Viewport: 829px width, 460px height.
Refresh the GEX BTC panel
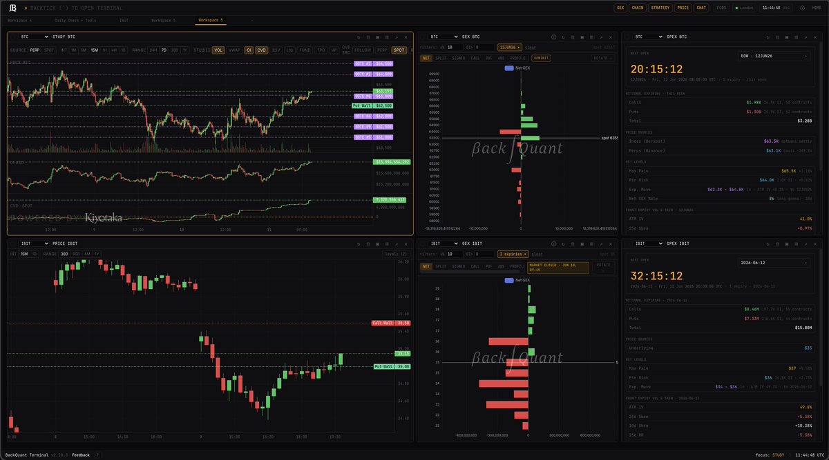click(x=563, y=37)
